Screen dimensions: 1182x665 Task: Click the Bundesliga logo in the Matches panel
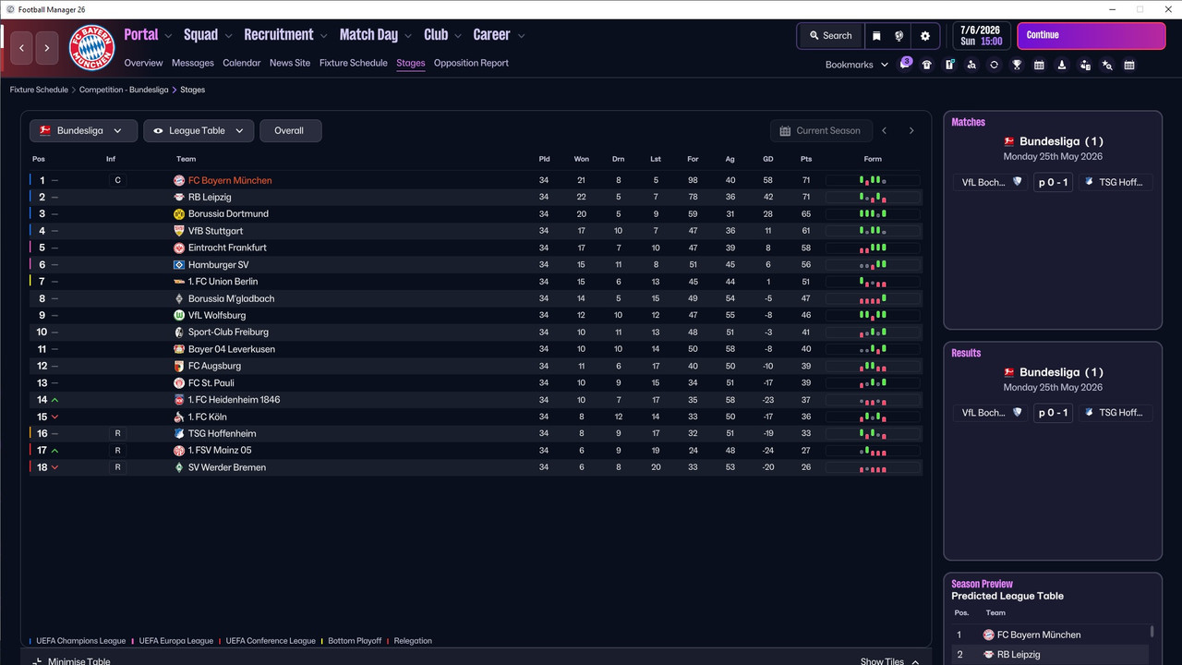(1009, 141)
